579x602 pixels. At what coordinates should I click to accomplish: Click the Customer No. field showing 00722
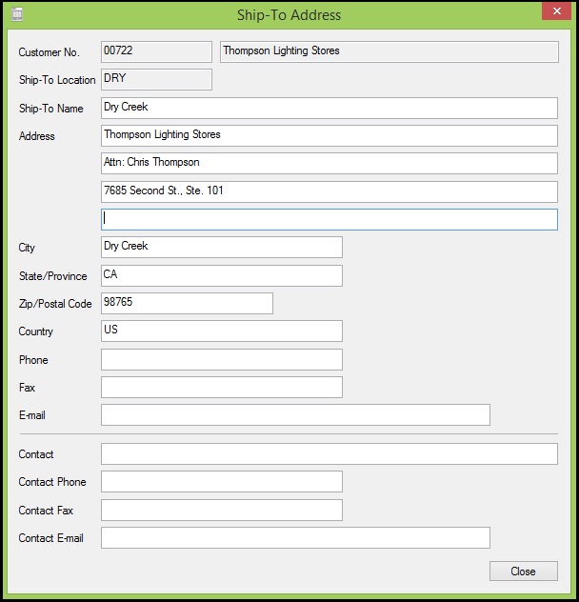coord(156,51)
